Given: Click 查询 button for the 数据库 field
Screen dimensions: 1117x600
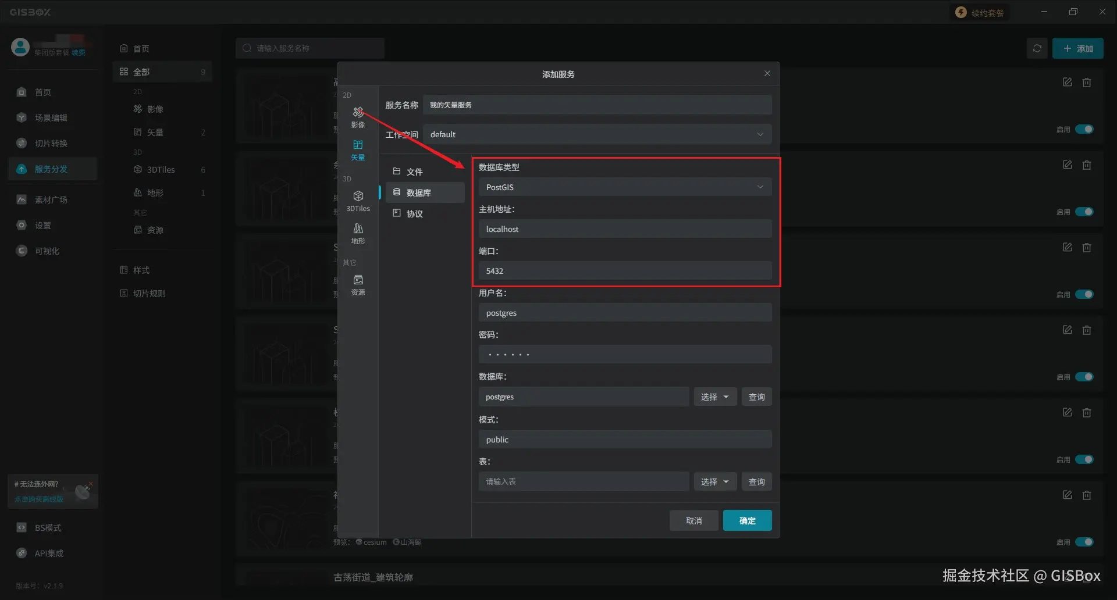Looking at the screenshot, I should pyautogui.click(x=756, y=397).
